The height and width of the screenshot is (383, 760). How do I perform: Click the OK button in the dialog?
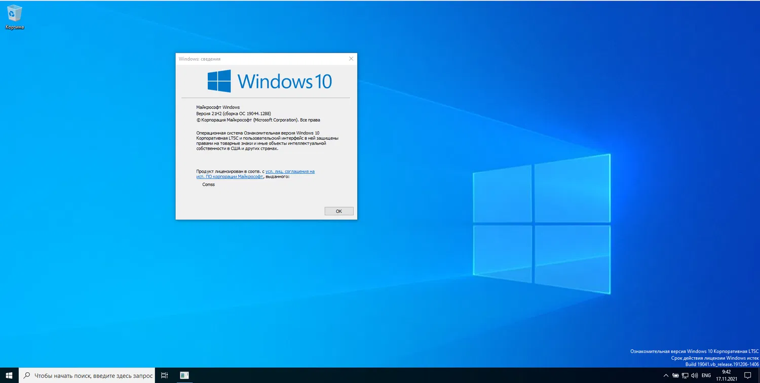(339, 211)
